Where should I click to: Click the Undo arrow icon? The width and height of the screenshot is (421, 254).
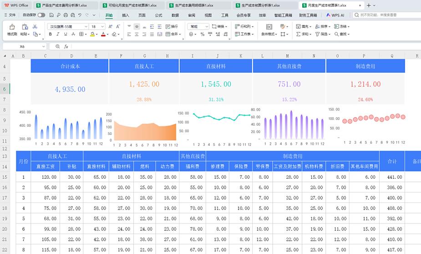(80, 15)
